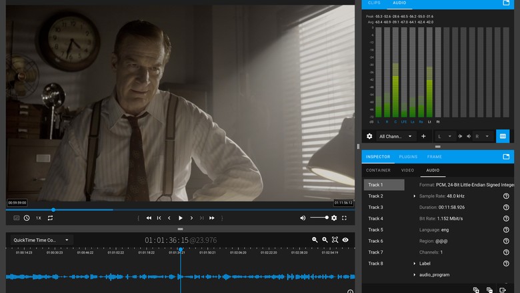Open help for Bit Rate
The height and width of the screenshot is (293, 520).
click(506, 219)
